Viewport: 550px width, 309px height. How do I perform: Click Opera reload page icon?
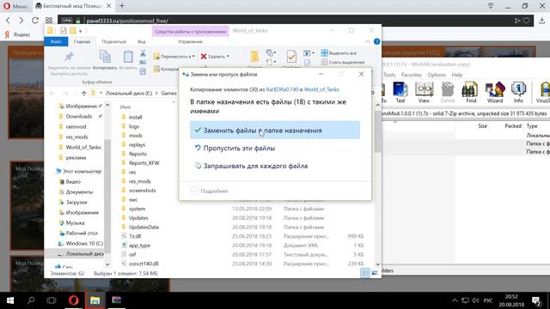[x=35, y=21]
